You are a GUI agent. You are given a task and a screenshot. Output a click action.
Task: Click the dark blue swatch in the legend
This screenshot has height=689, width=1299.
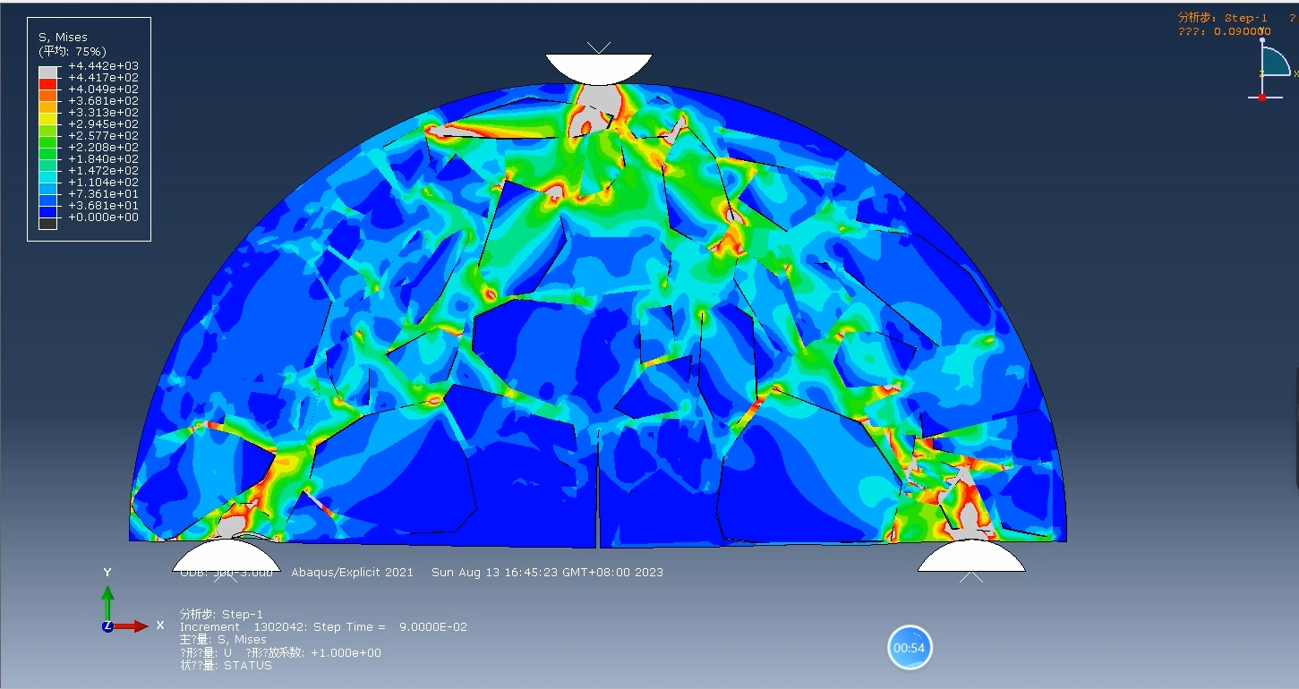click(47, 211)
